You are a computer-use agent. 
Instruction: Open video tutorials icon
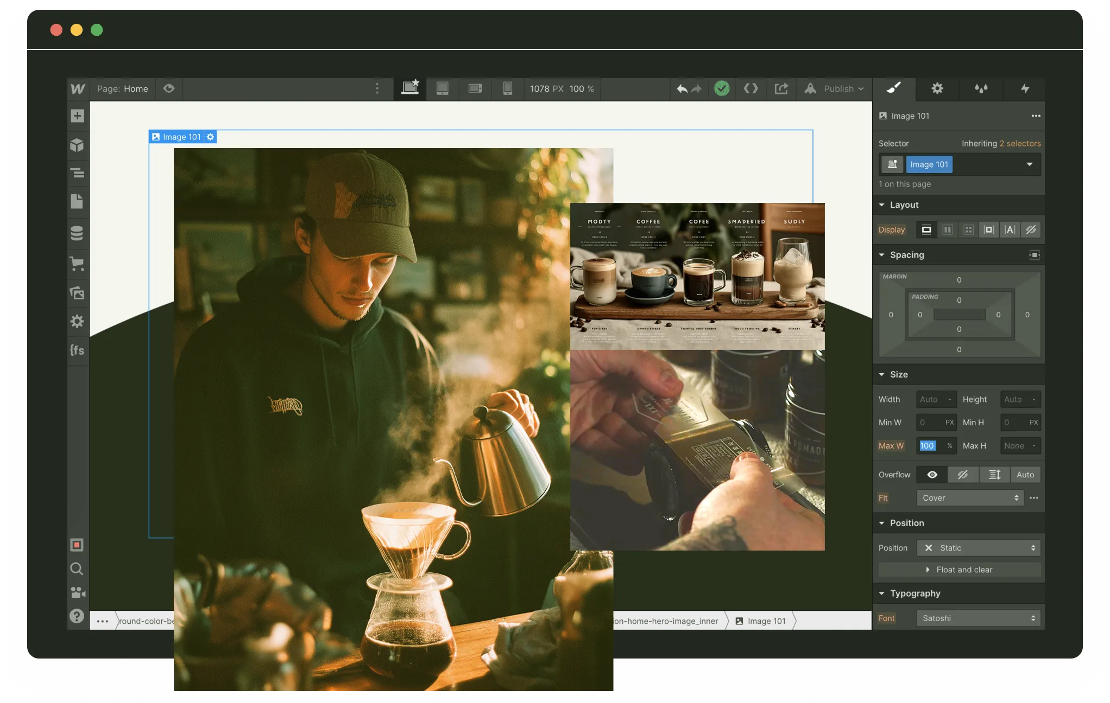78,592
